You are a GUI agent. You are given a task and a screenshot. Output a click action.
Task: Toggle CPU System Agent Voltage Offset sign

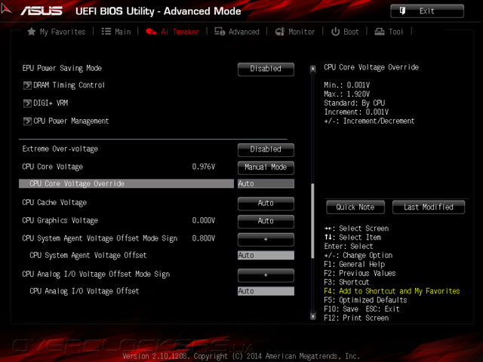(x=266, y=239)
